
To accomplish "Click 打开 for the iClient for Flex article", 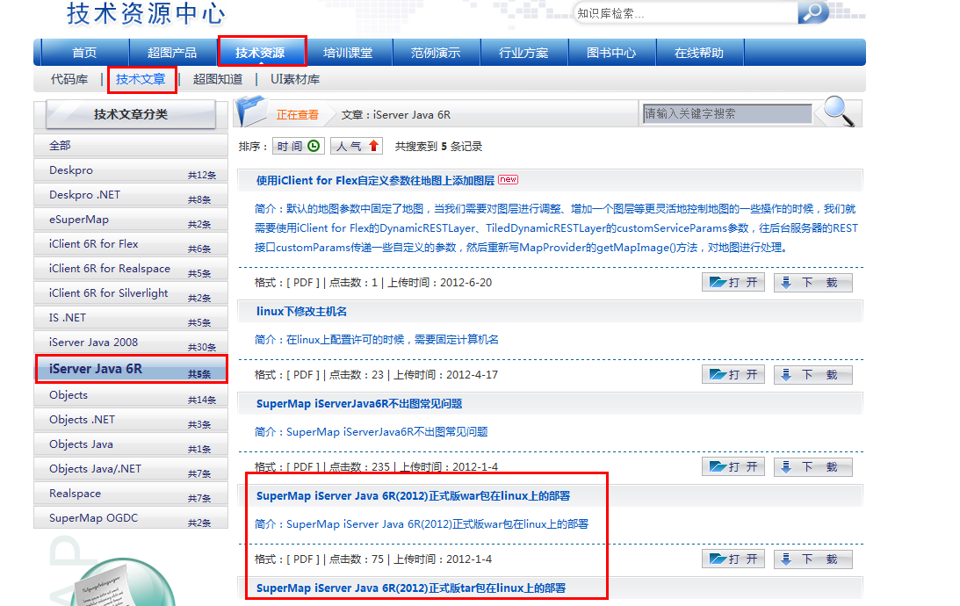I will pyautogui.click(x=733, y=282).
